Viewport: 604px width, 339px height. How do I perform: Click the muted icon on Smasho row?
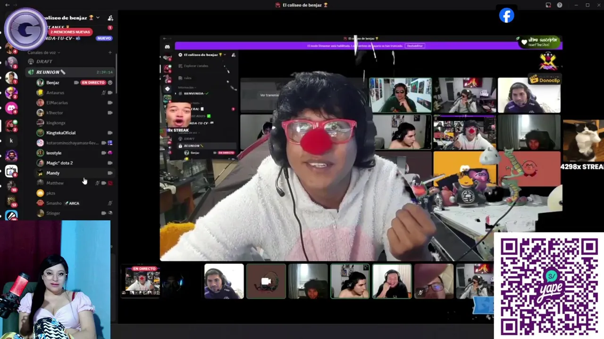point(110,203)
